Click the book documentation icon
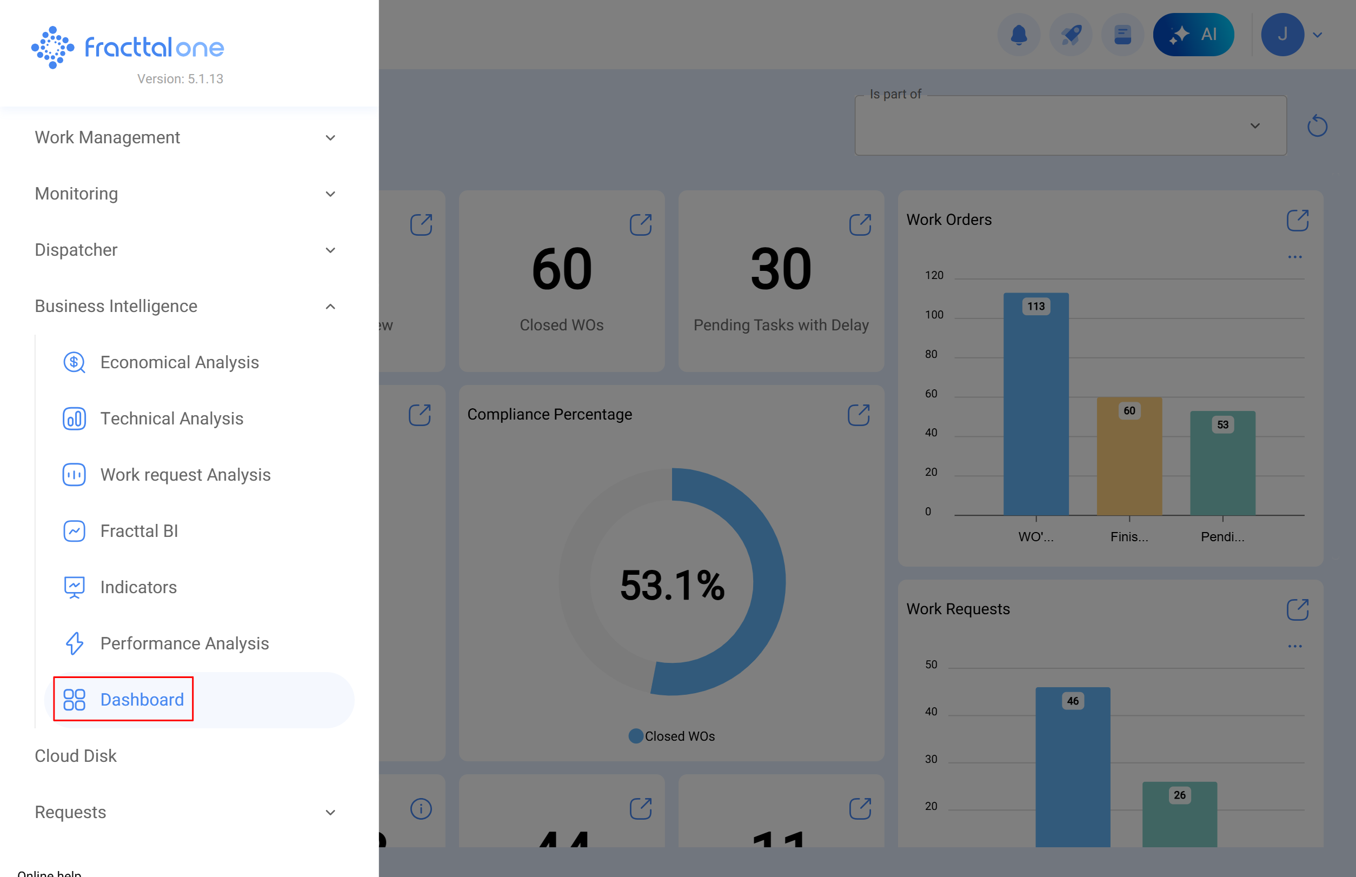This screenshot has width=1356, height=877. [x=1122, y=35]
